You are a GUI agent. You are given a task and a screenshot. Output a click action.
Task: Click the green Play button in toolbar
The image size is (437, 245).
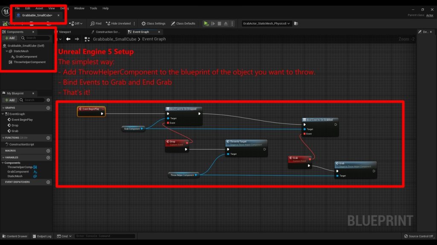(206, 23)
